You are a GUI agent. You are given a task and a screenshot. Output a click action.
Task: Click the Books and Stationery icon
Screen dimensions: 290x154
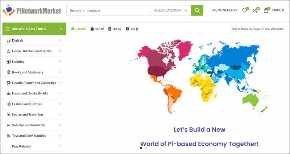8,72
